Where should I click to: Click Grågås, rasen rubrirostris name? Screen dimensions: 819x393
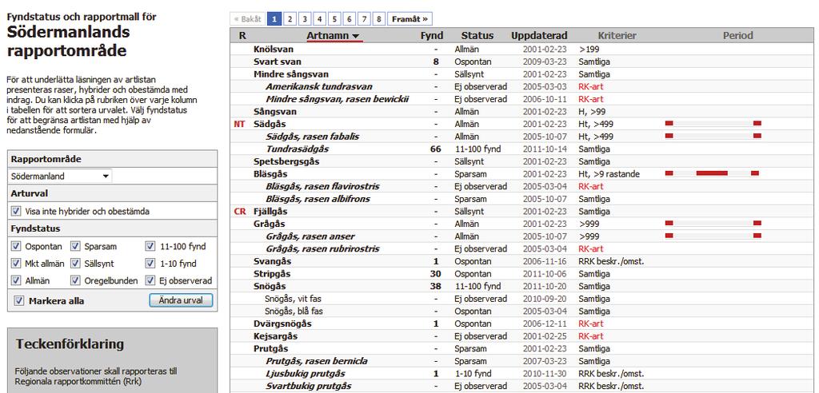(x=323, y=249)
